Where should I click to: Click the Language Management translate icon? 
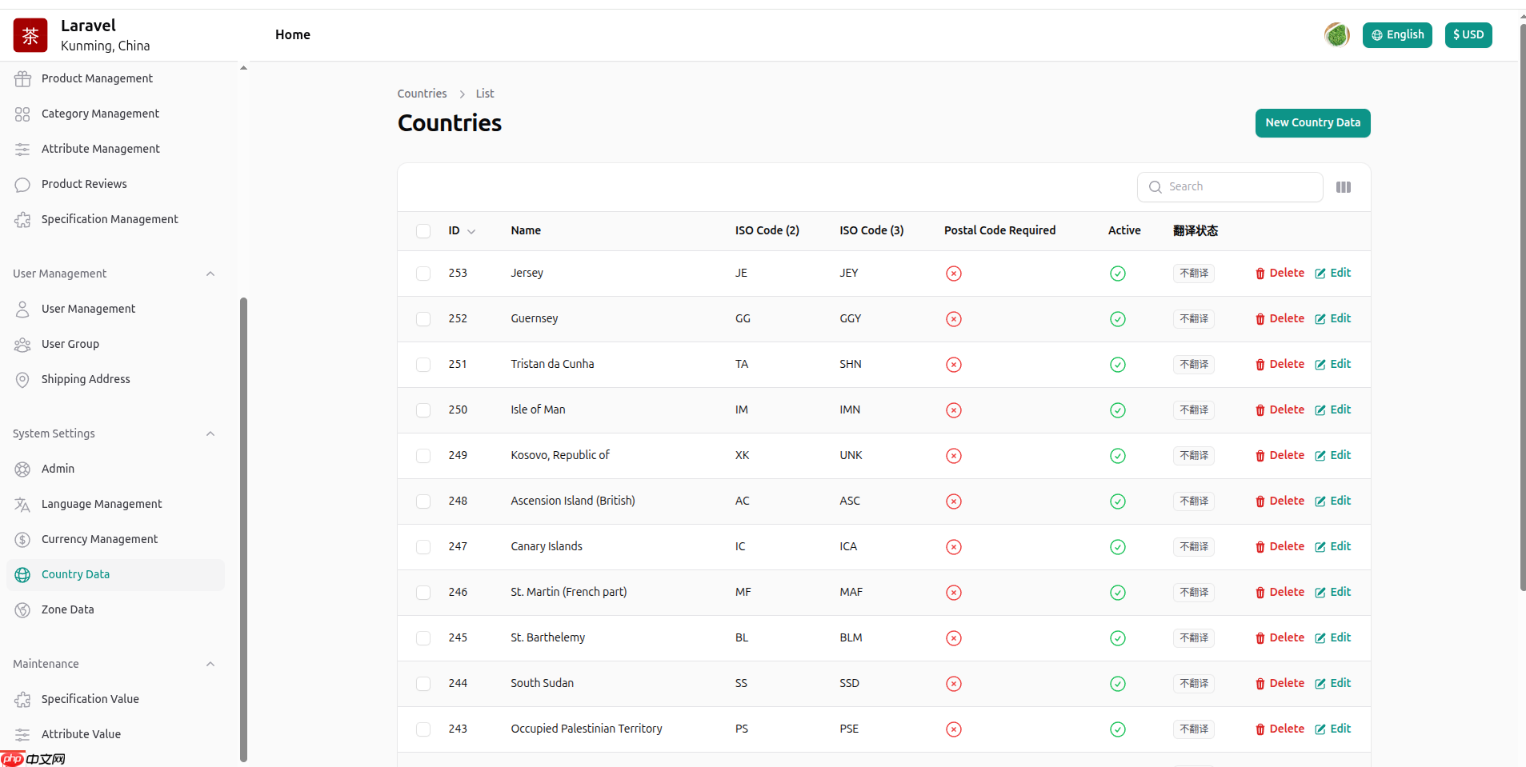point(22,505)
